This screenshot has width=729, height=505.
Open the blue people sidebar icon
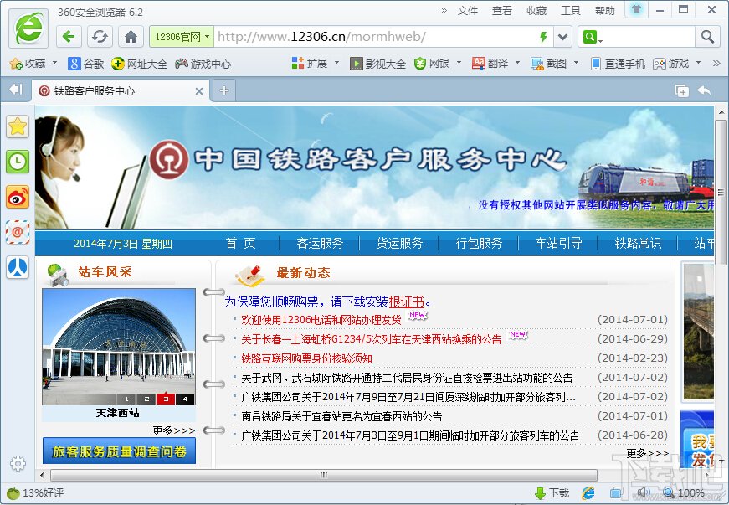pos(18,267)
